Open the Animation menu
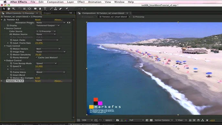This screenshot has width=222, height=125. 95,2
